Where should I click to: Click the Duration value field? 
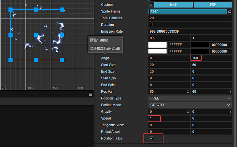(x=190, y=25)
